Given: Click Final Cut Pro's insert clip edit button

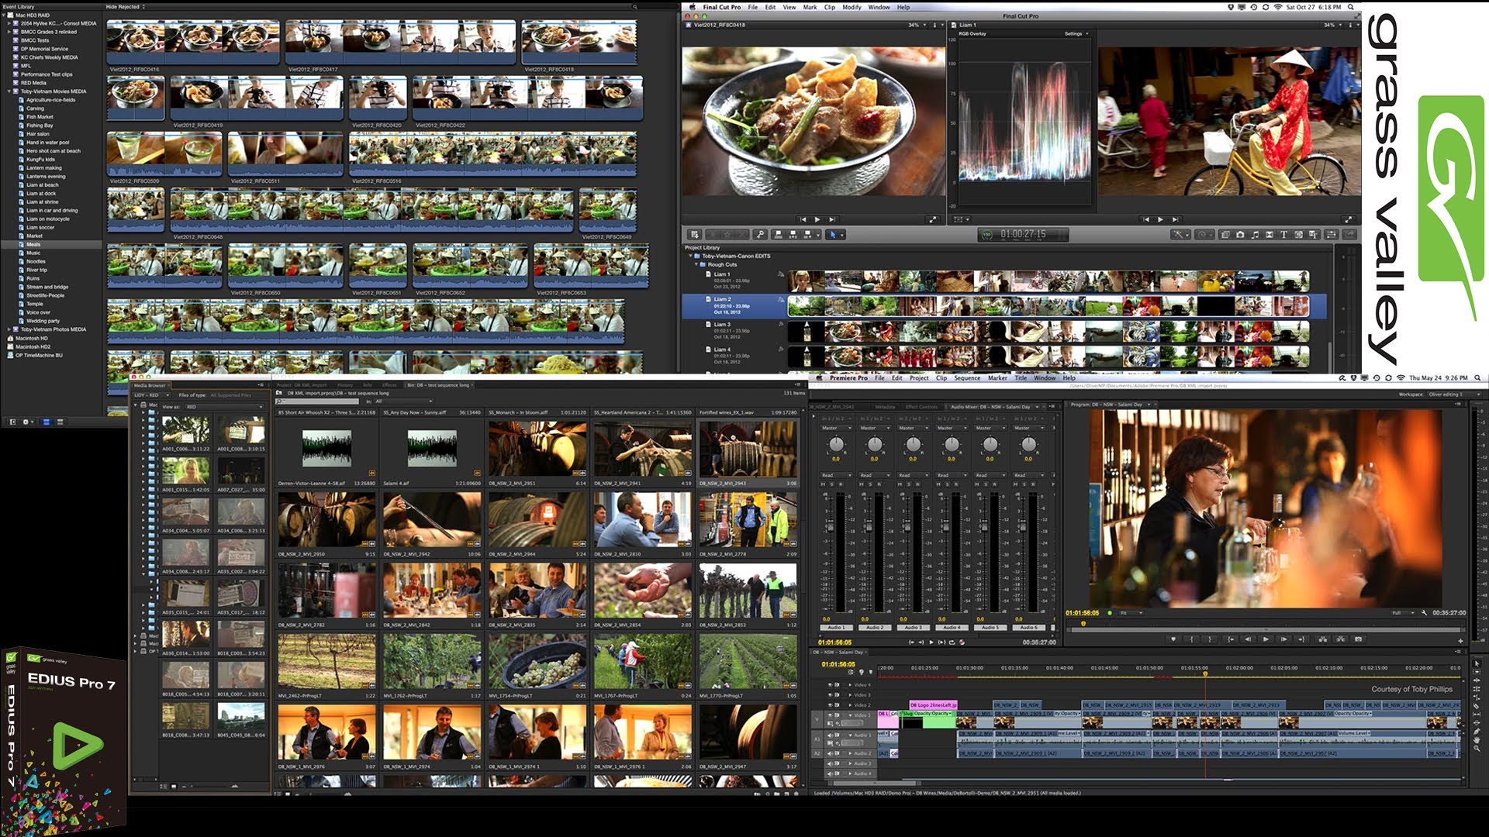Looking at the screenshot, I should pos(793,234).
